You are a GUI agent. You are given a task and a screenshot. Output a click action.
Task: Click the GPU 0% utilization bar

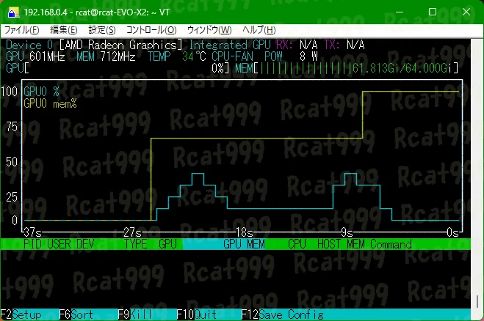point(118,68)
